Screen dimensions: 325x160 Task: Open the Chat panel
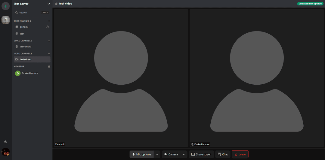click(223, 154)
